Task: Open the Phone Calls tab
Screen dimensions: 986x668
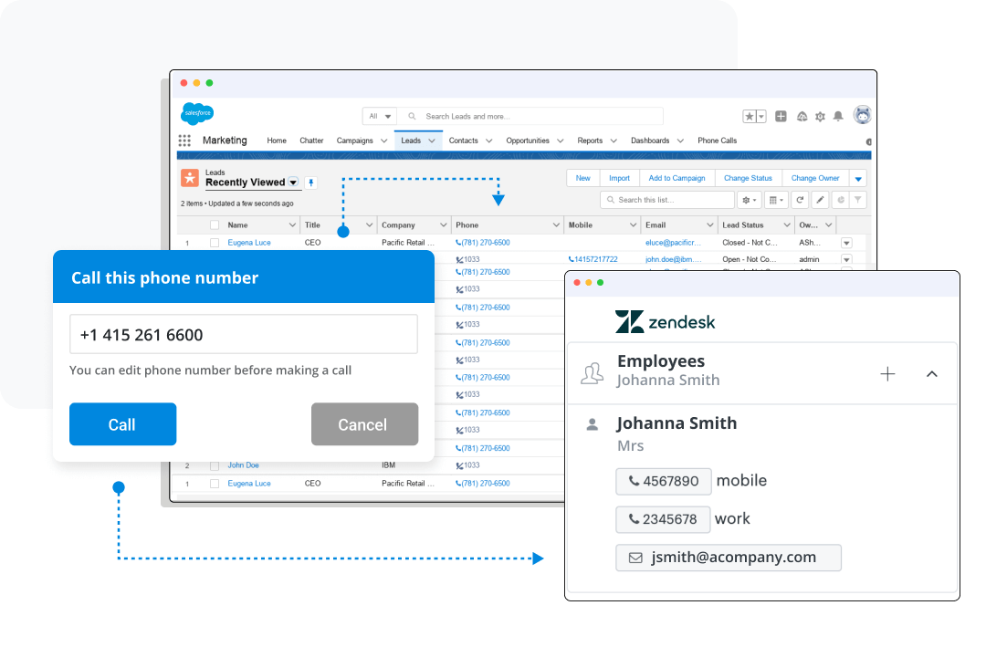Action: pyautogui.click(x=717, y=141)
